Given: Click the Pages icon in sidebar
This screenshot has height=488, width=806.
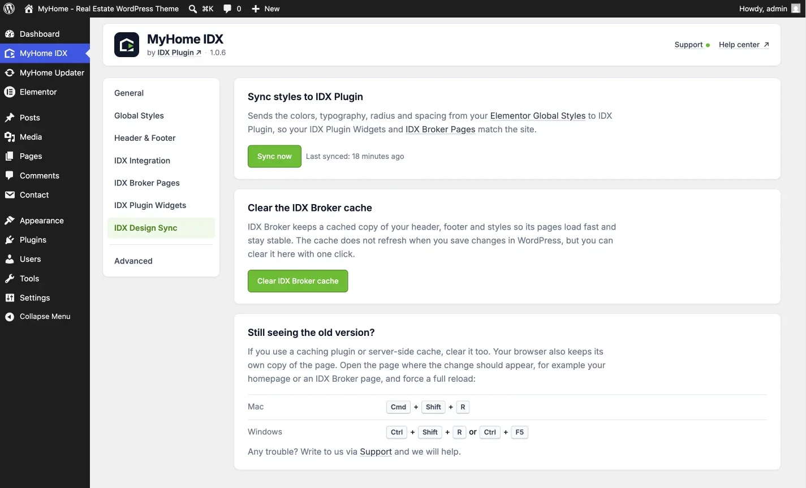Looking at the screenshot, I should tap(10, 156).
